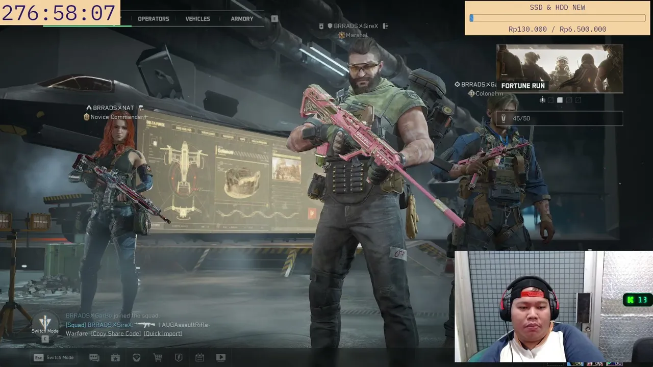Open the chat messages icon in bottom bar
653x367 pixels.
[x=94, y=358]
